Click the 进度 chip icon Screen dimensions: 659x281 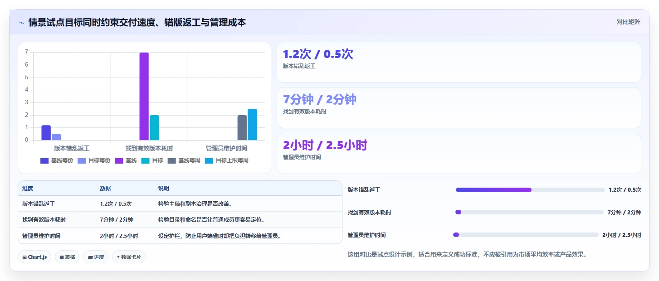tap(90, 257)
